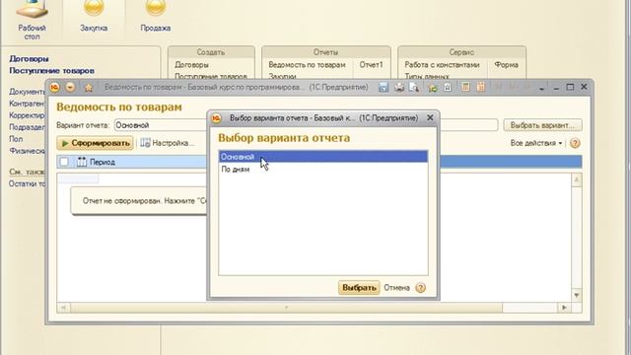Image resolution: width=631 pixels, height=355 pixels.
Task: Open report Настройка...
Action: point(168,143)
